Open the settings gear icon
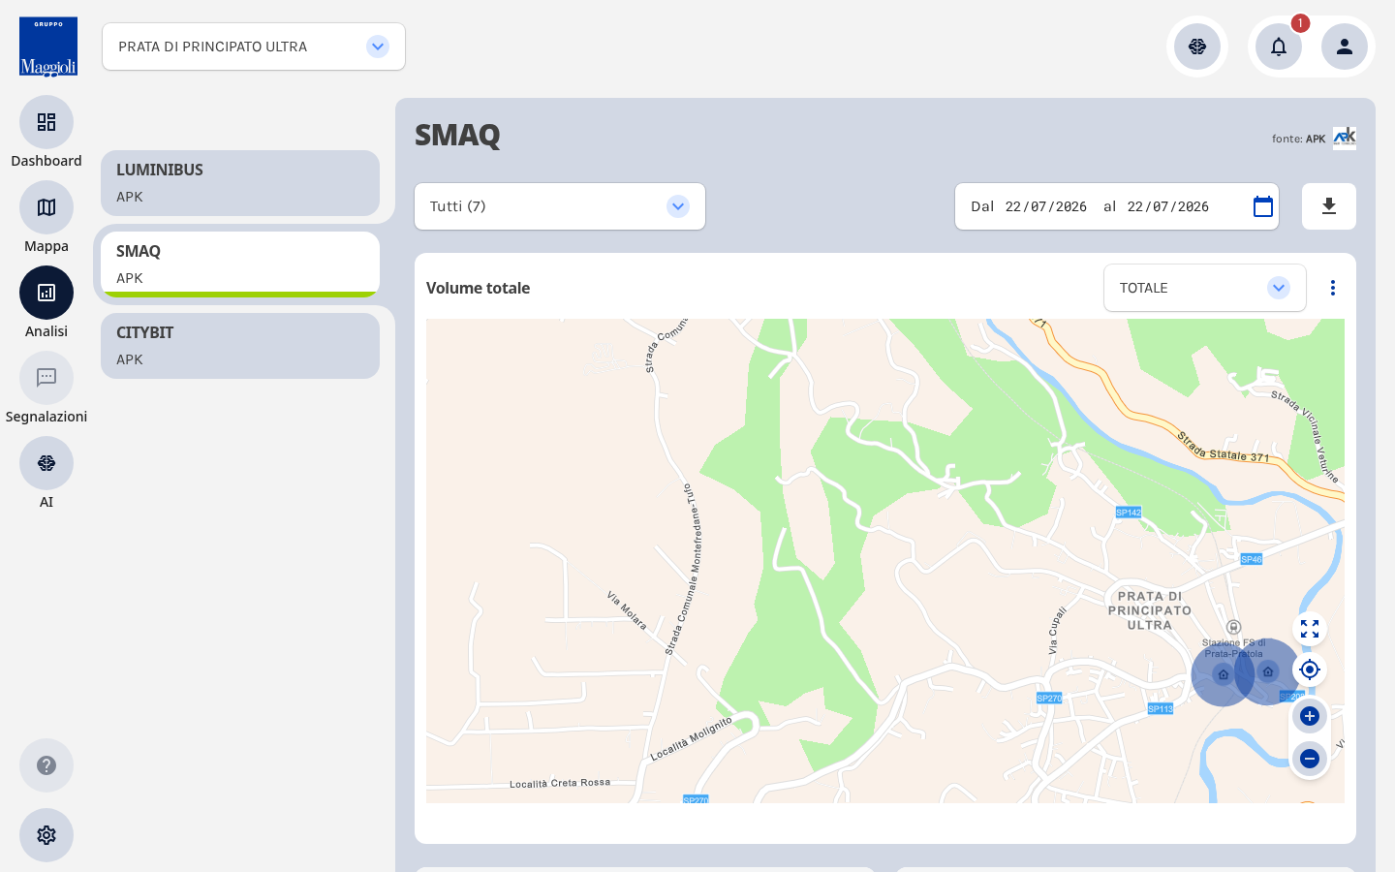1395x872 pixels. tap(46, 835)
